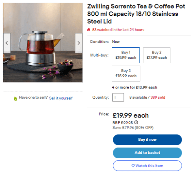
Task: Click the 53 watched in 24 hours text
Action: pos(118,30)
